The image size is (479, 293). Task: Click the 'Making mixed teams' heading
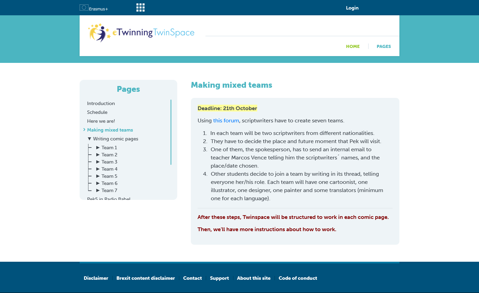232,85
